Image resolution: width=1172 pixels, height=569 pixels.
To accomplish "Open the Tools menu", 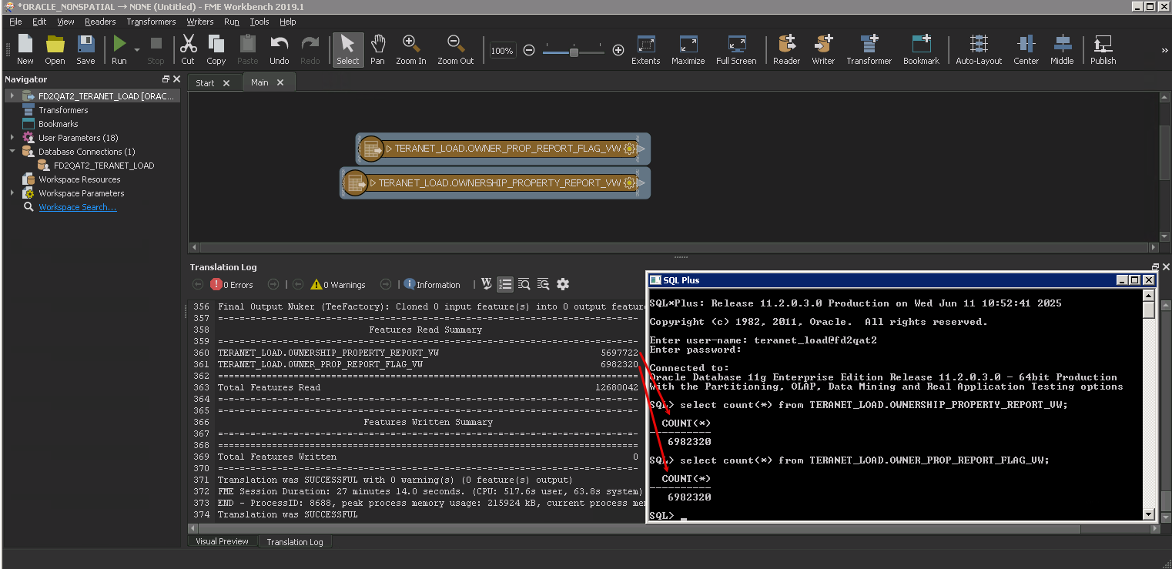I will [x=260, y=22].
